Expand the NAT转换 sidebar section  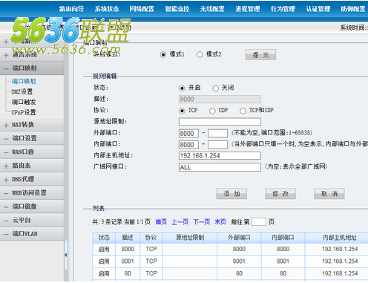click(32, 125)
